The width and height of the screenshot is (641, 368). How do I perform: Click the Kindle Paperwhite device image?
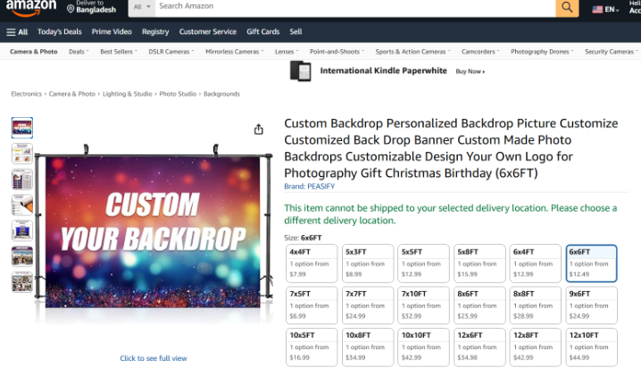tap(302, 71)
